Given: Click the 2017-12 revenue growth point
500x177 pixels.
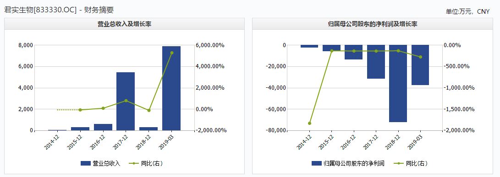Looking at the screenshot, I should [x=126, y=101].
